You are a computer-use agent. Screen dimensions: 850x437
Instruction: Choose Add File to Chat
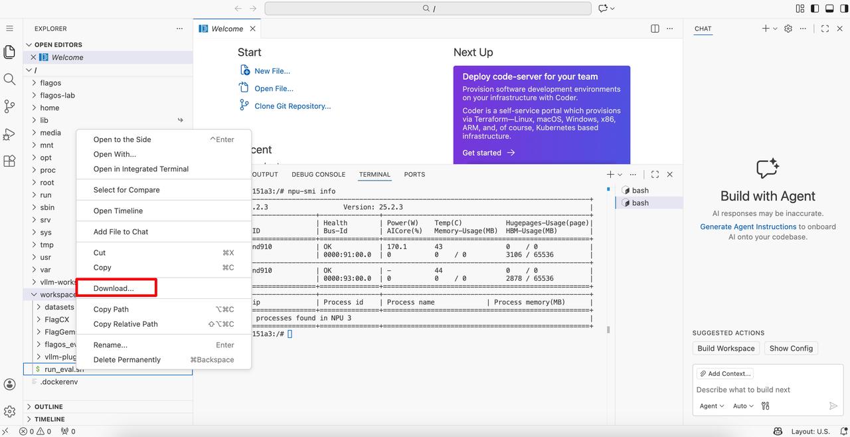[x=121, y=232]
